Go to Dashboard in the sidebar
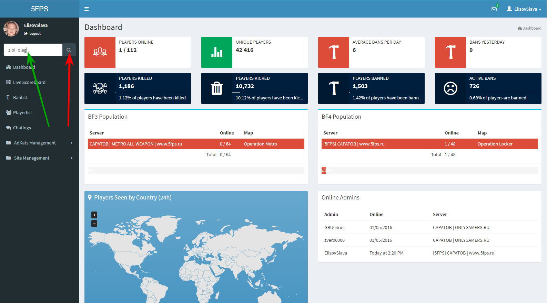547x303 pixels. pos(40,67)
